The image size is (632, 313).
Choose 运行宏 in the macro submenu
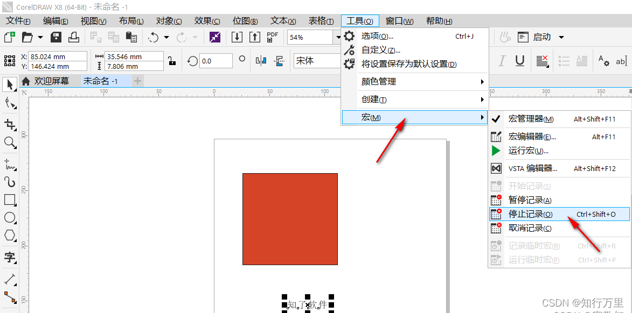(x=559, y=151)
